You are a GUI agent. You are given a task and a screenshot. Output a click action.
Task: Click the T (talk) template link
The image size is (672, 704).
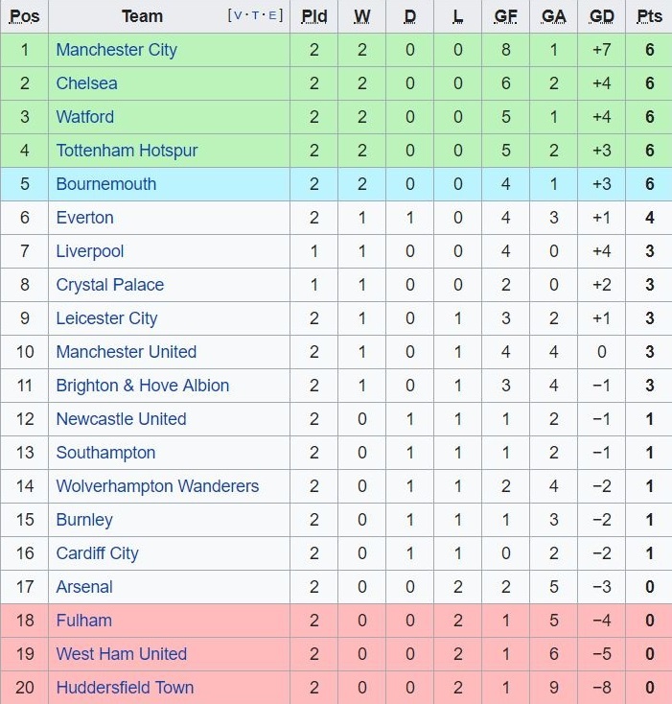[255, 15]
